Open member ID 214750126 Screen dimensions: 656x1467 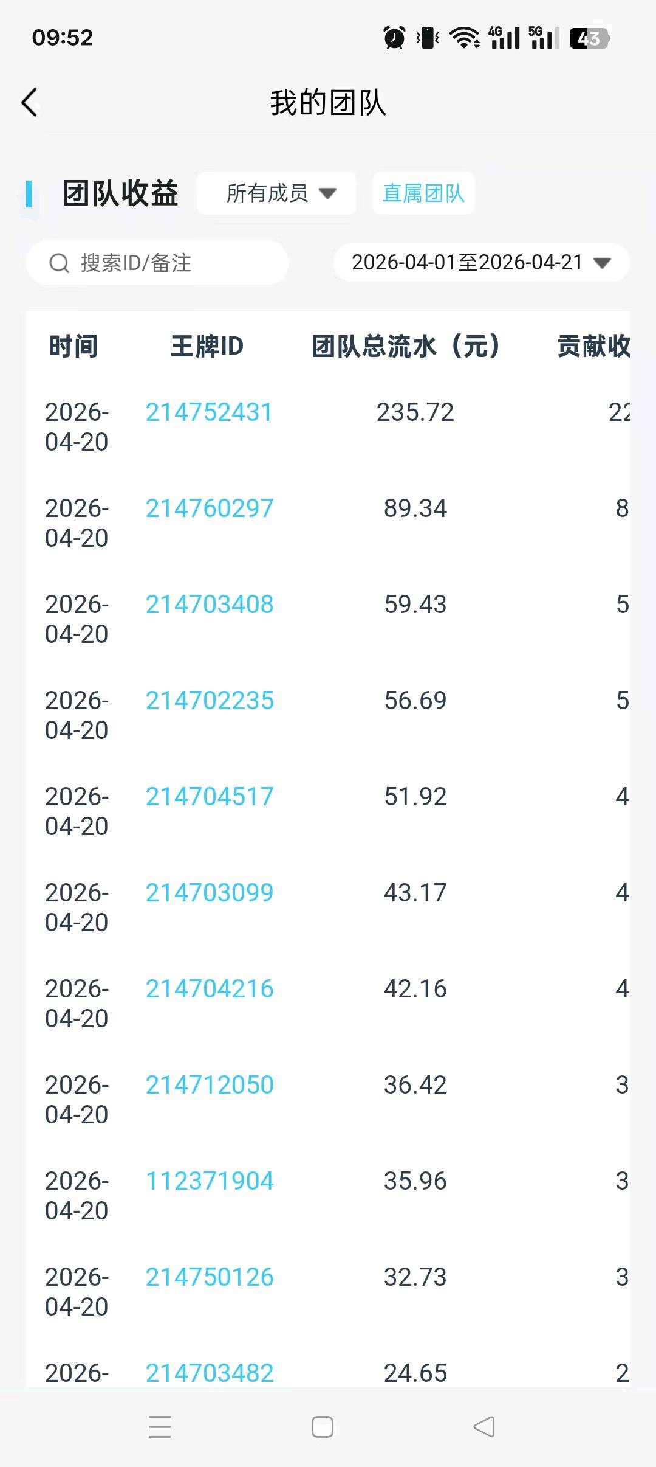click(x=210, y=1277)
